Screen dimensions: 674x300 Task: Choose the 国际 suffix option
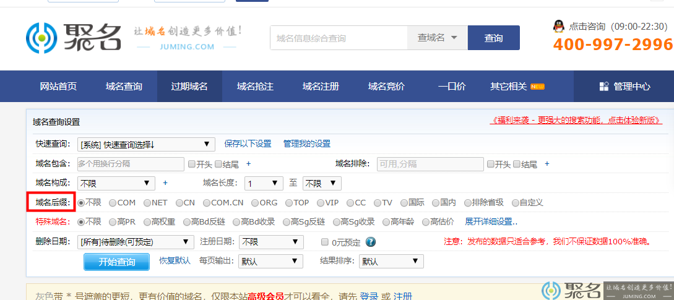(x=404, y=202)
